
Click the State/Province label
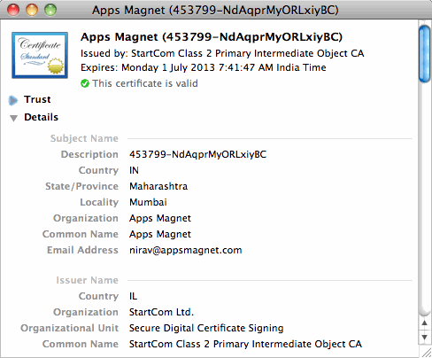coord(81,186)
